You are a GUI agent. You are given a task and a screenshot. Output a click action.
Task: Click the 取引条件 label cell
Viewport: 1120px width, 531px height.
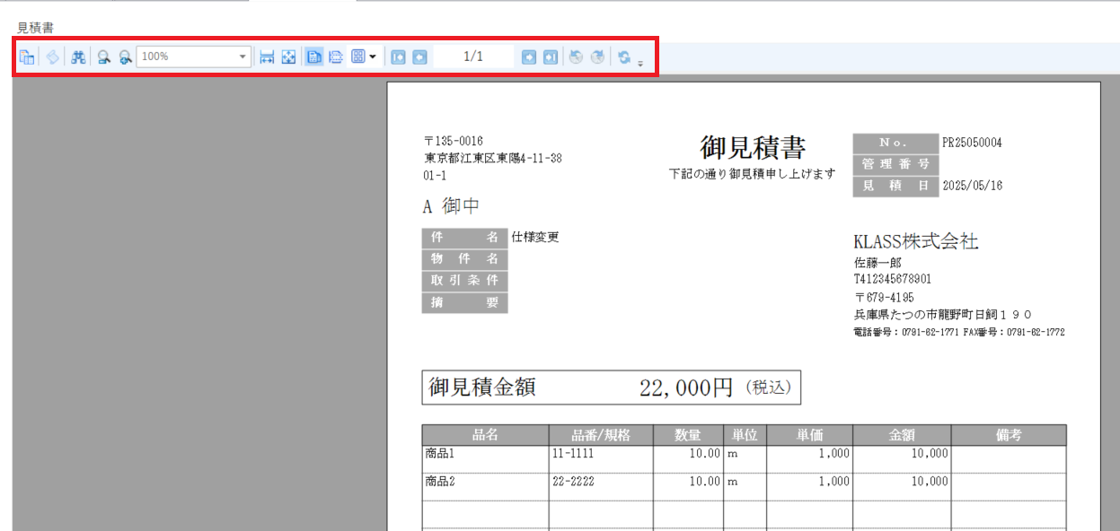tap(464, 281)
